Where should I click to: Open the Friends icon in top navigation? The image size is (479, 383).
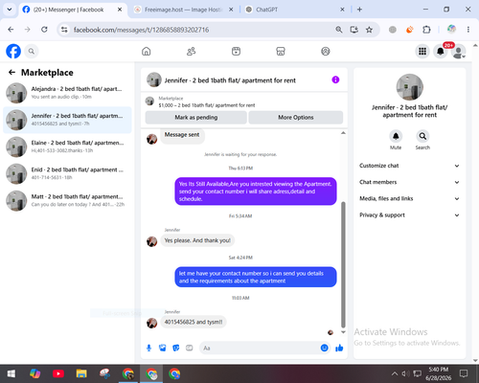tap(191, 51)
